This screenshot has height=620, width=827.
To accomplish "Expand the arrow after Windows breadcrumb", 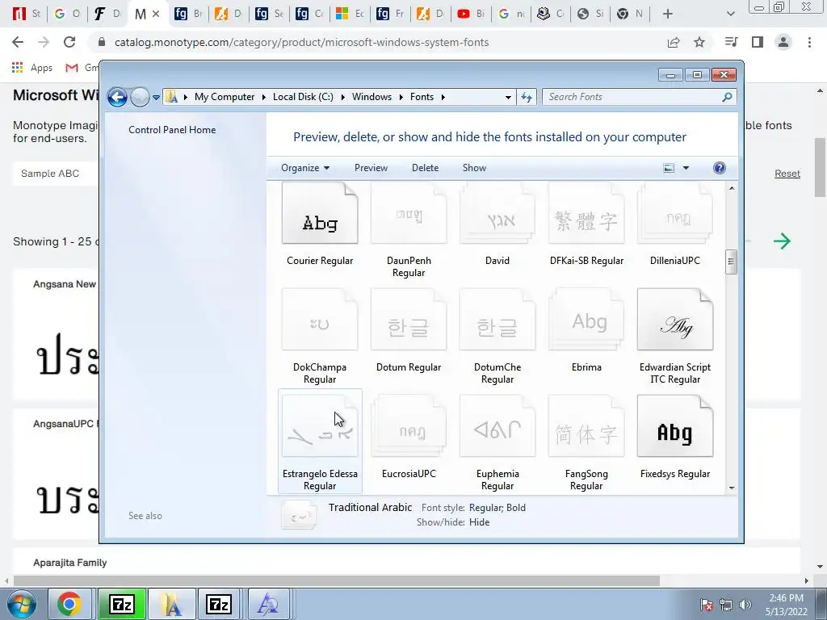I will tap(401, 97).
